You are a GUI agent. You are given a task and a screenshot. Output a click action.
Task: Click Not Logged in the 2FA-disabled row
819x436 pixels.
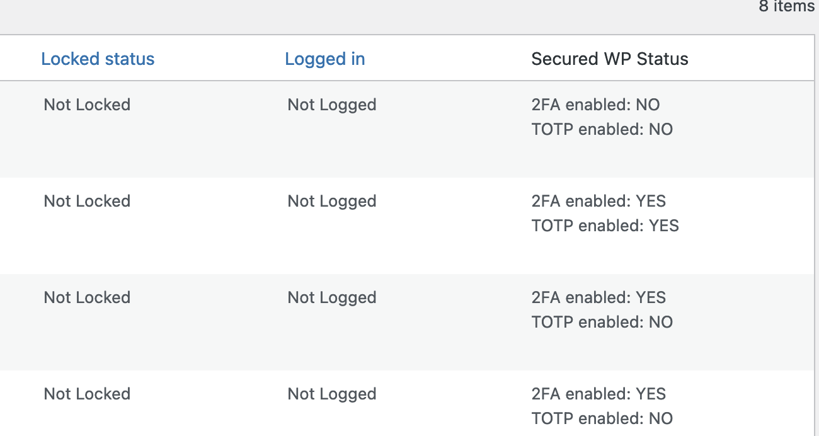[332, 105]
